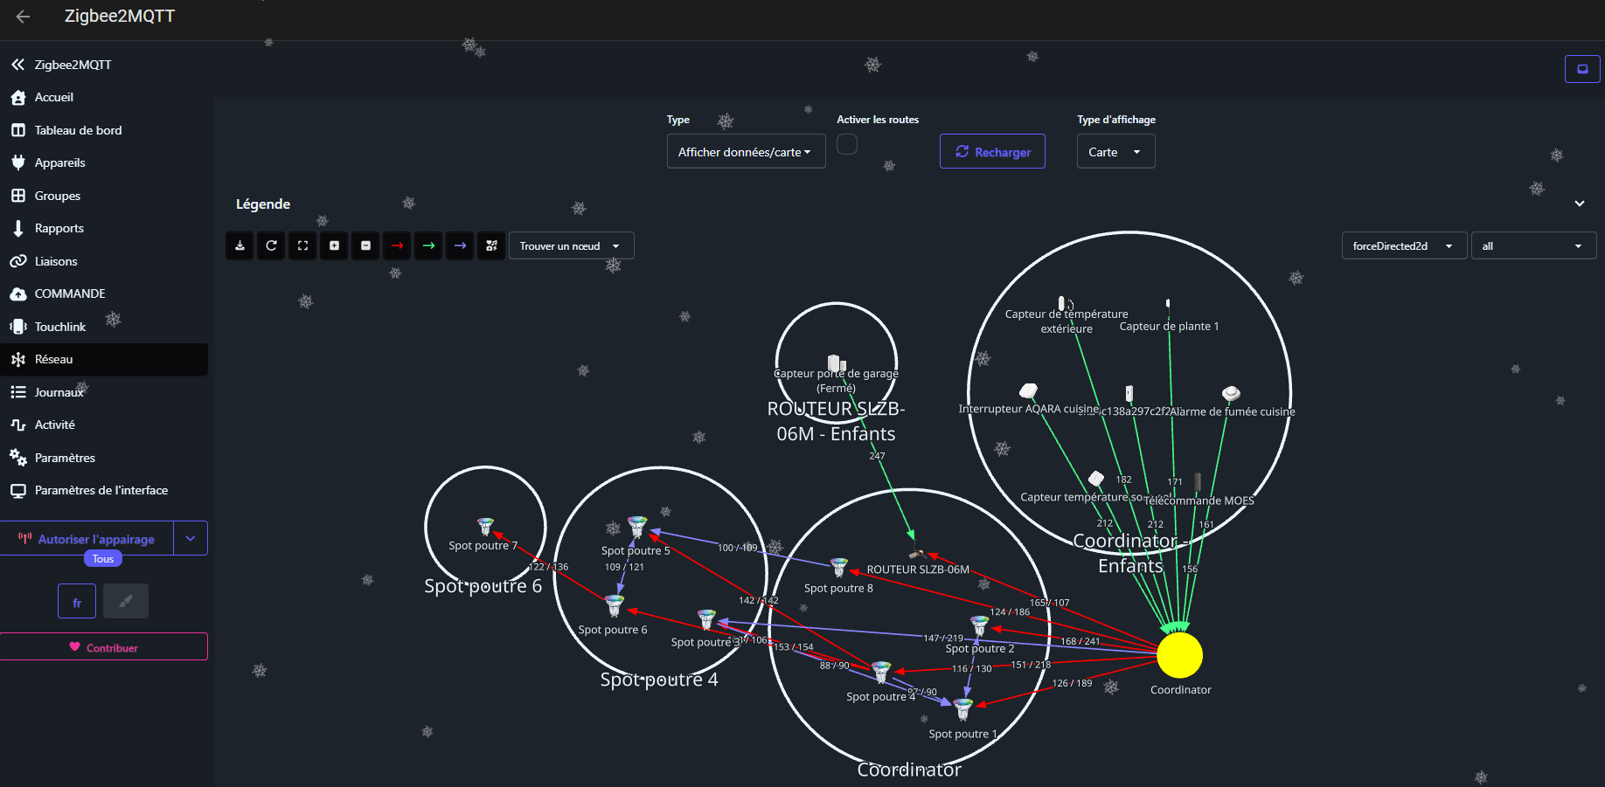Click the top-right display mode icon

click(x=1581, y=69)
